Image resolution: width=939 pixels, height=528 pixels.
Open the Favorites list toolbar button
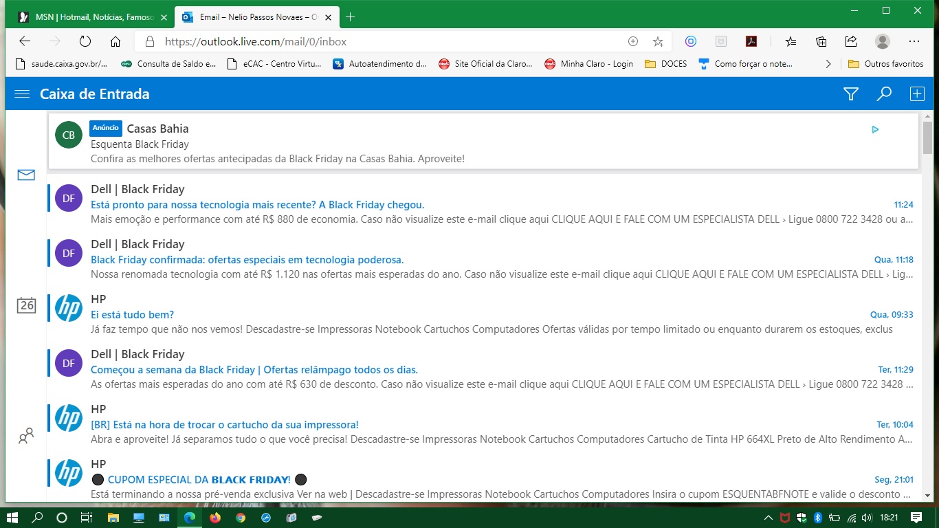point(791,41)
